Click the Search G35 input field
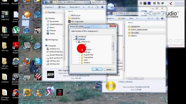Screen dimensions: 186x104 (x=158, y=14)
